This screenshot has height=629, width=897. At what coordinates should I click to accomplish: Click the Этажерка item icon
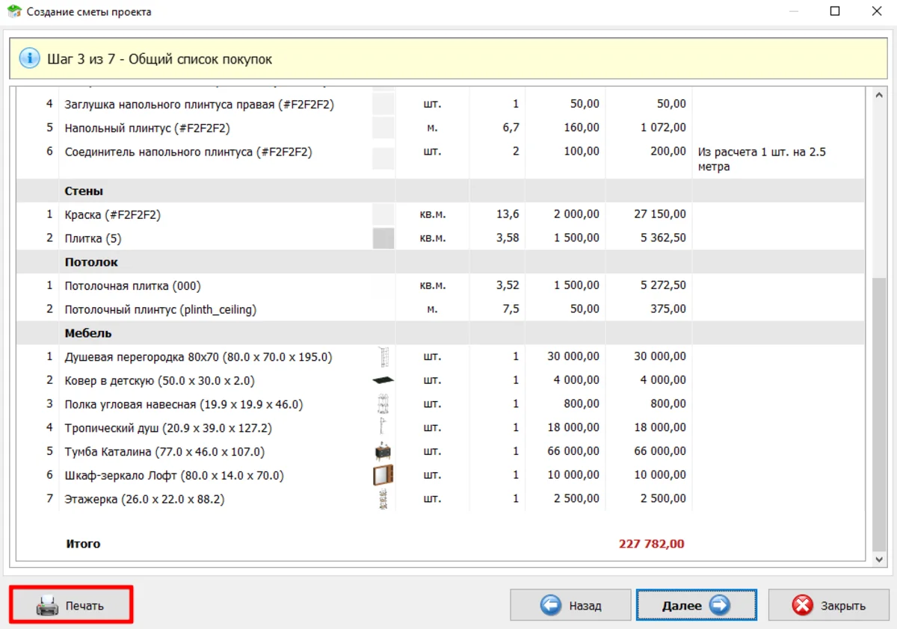point(383,499)
